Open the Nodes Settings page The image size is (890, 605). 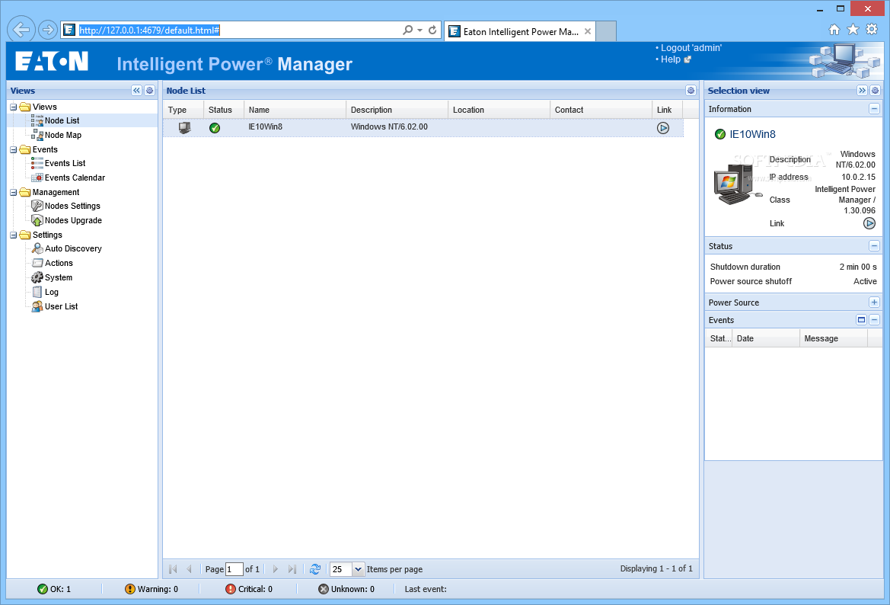click(x=72, y=206)
